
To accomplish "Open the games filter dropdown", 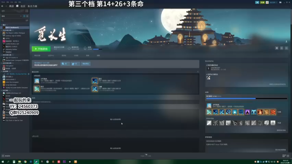I will click(x=12, y=16).
